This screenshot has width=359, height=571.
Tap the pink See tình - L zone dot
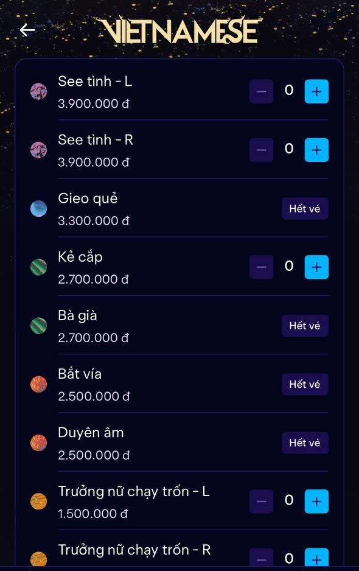pos(38,91)
